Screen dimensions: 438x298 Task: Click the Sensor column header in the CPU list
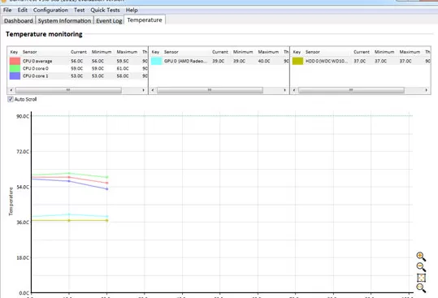tap(29, 52)
